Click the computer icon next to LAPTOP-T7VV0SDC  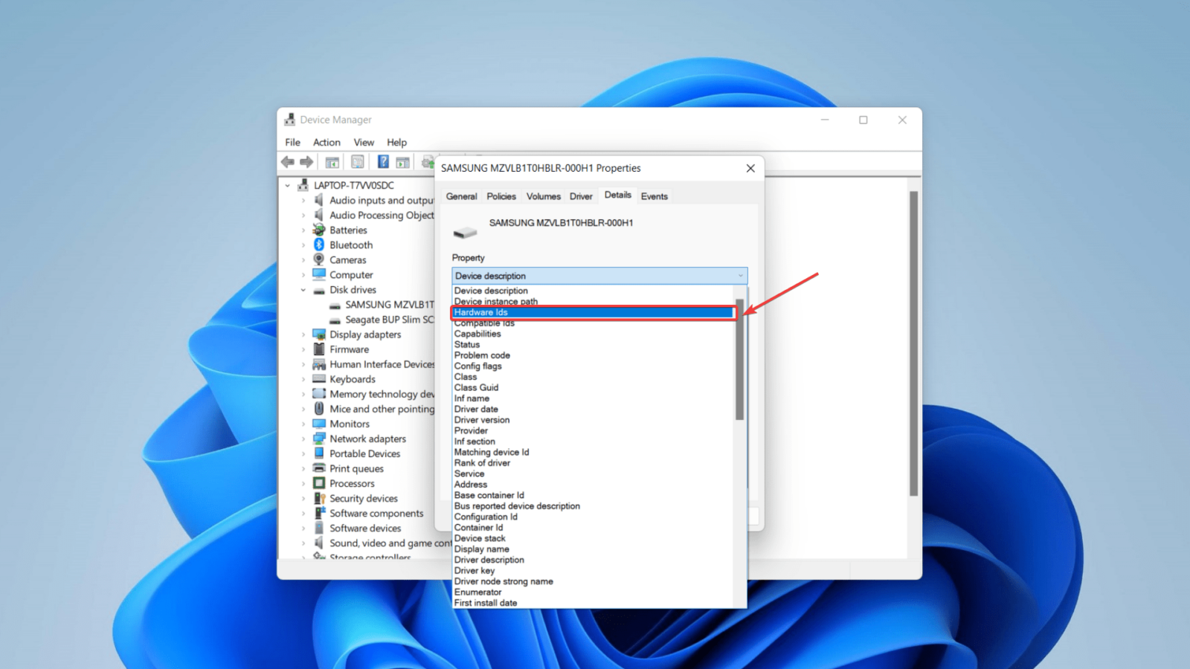(x=303, y=185)
